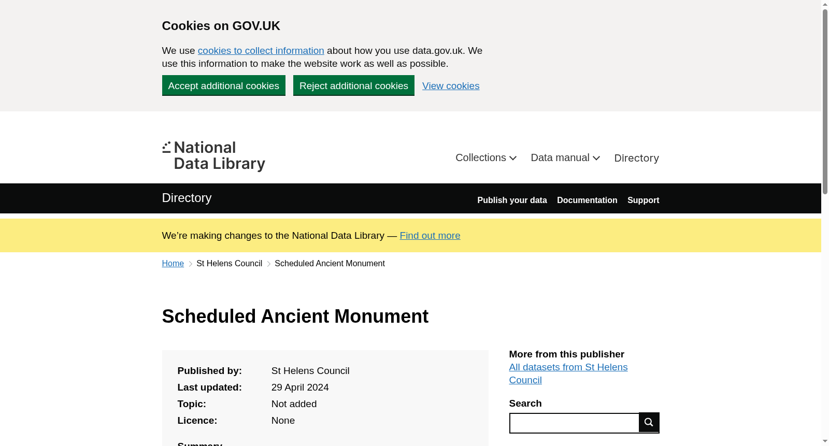This screenshot has height=446, width=829.
Task: Click the Find out more link
Action: tap(430, 236)
